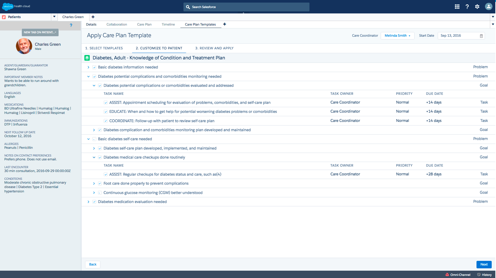Click the Search Salesforce field
Image resolution: width=496 pixels, height=278 pixels.
(246, 7)
